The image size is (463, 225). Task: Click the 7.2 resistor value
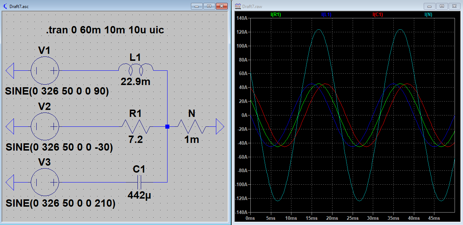coord(135,140)
